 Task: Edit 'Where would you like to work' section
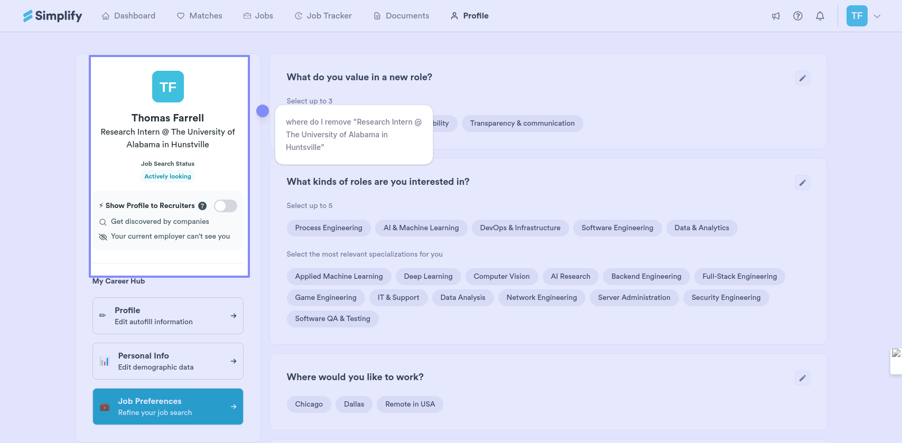coord(802,378)
